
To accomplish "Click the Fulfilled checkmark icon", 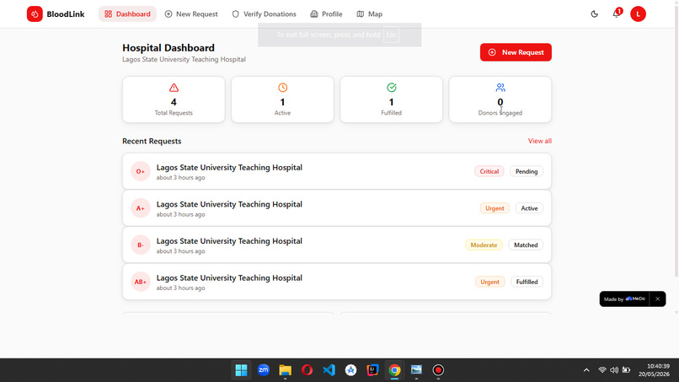I will coord(392,88).
